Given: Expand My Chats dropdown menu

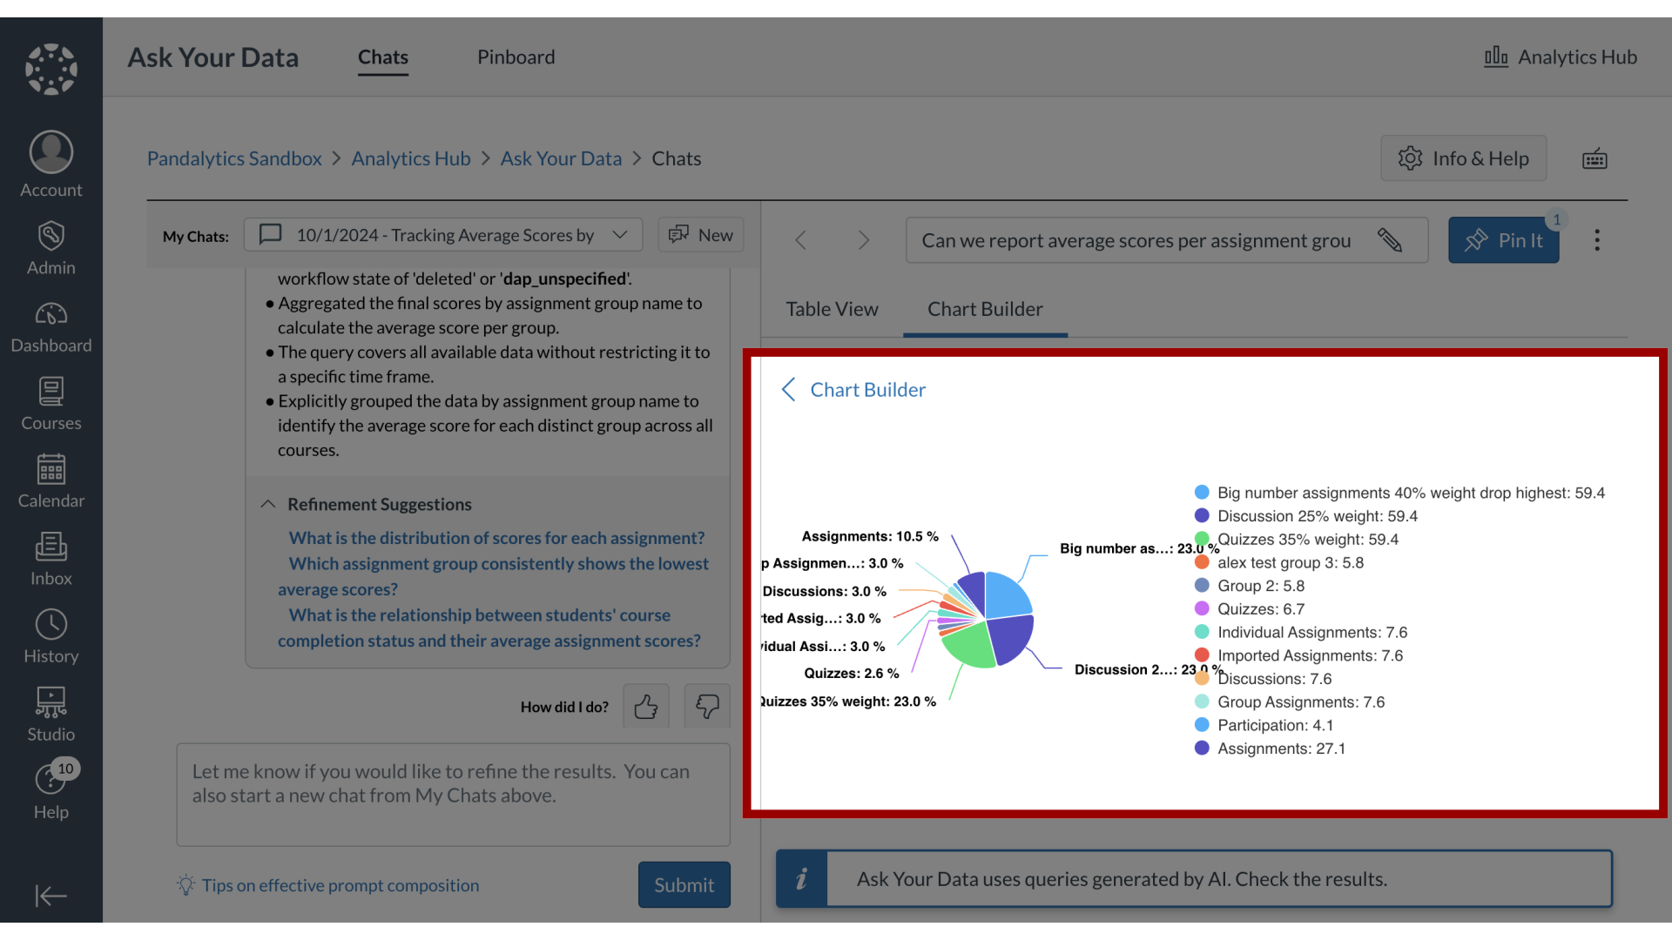Looking at the screenshot, I should click(x=617, y=235).
